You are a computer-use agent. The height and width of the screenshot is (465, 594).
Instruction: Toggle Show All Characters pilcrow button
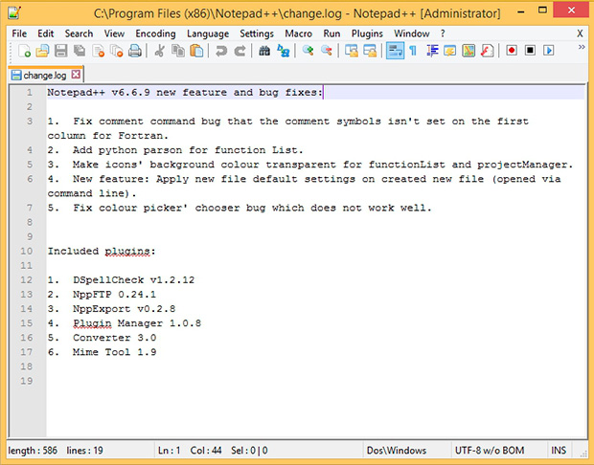[413, 51]
